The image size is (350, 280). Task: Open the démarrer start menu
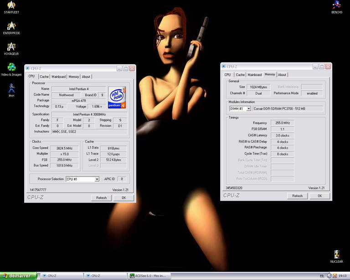[19, 276]
